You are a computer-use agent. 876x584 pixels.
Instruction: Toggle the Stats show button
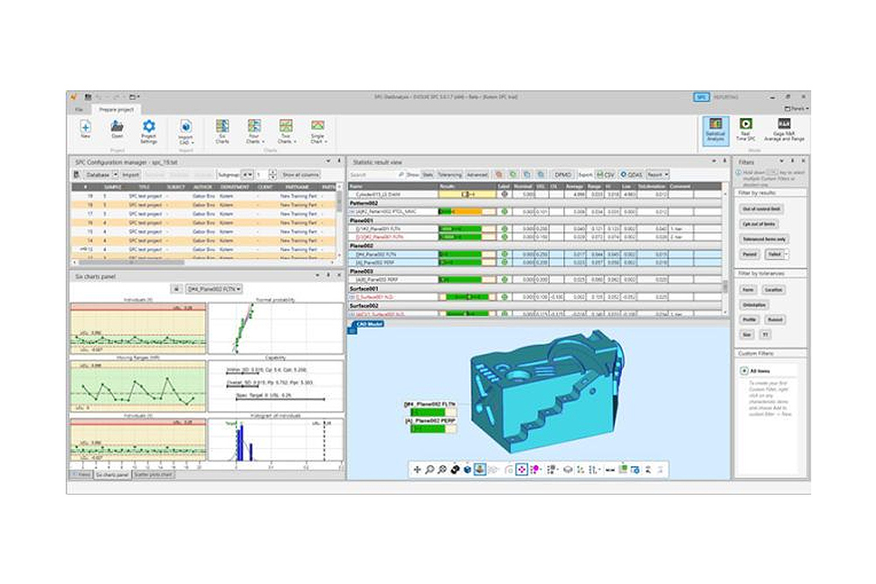427,175
